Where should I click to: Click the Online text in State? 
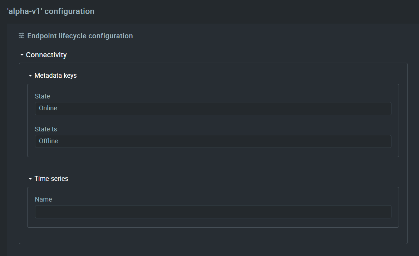48,108
